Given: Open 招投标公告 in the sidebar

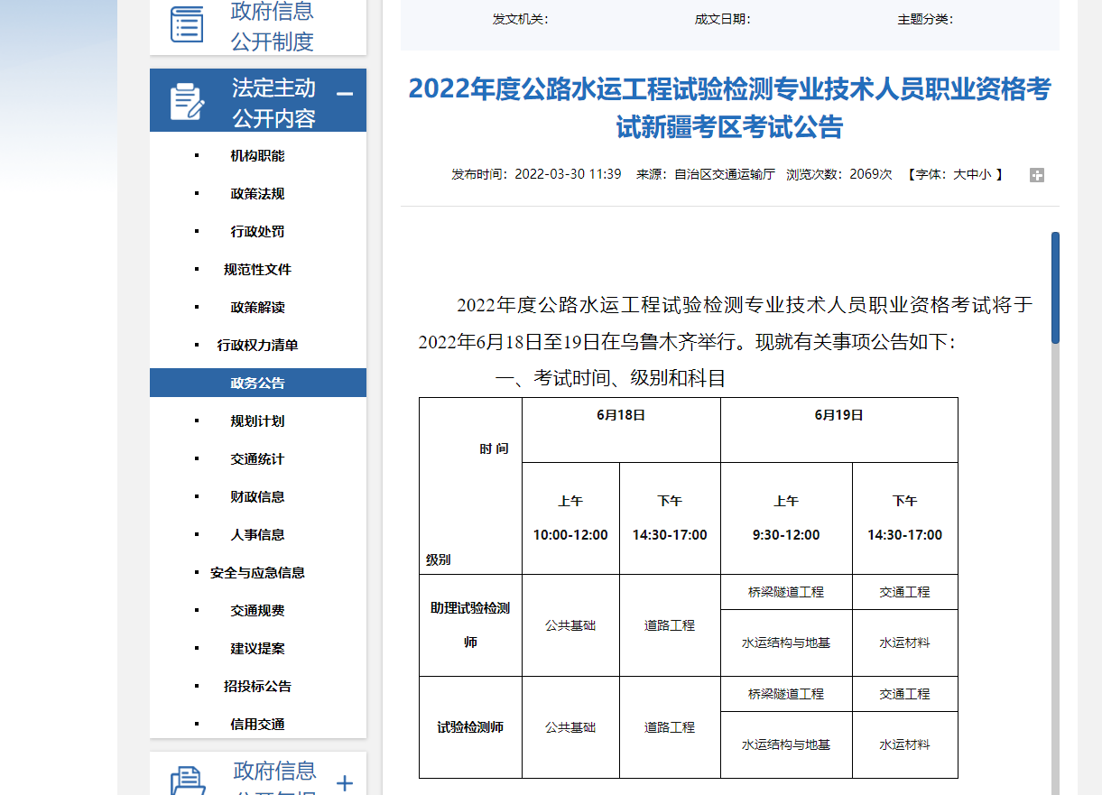Looking at the screenshot, I should (257, 687).
